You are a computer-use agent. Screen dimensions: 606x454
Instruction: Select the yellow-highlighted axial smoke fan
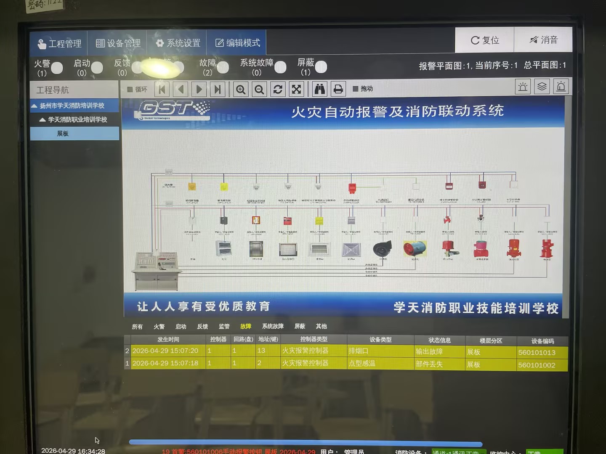click(x=415, y=248)
